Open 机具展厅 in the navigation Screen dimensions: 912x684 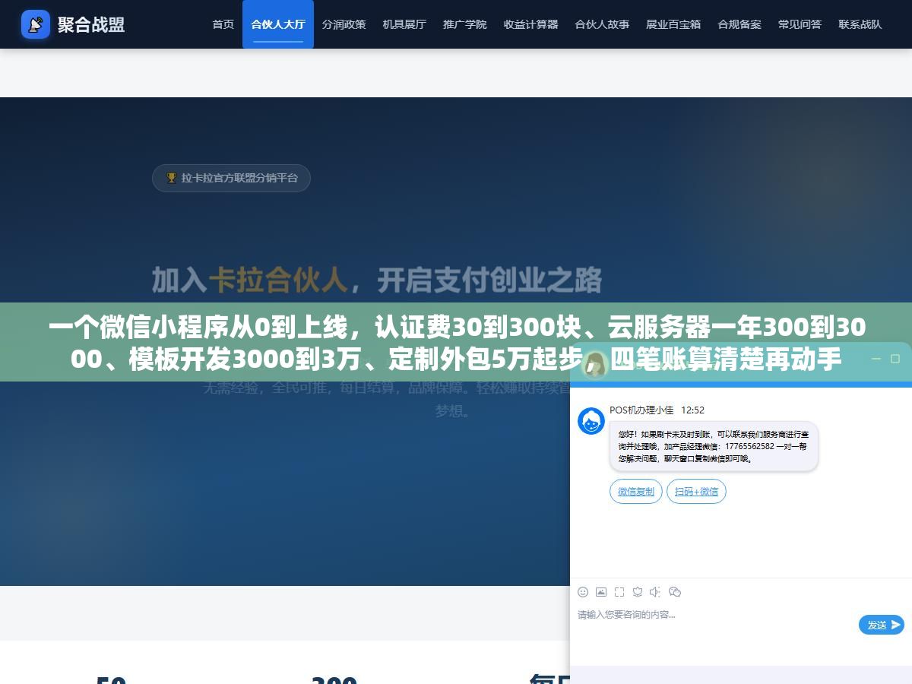[x=404, y=24]
